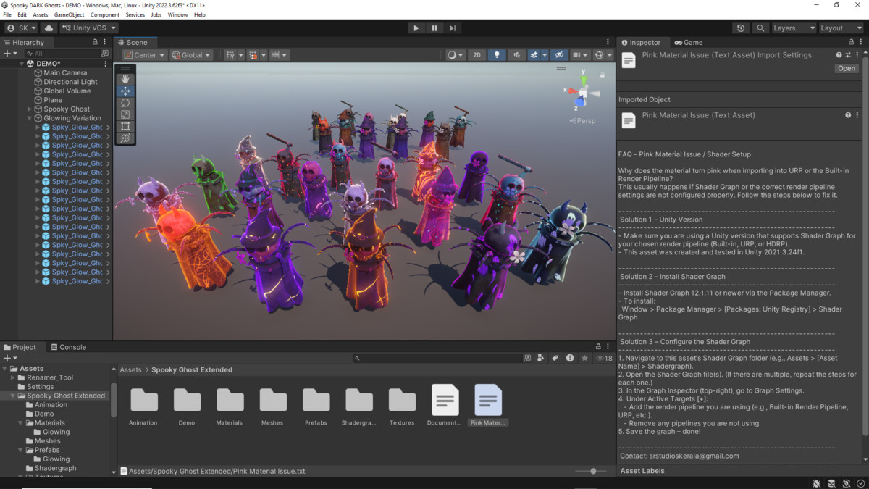Open search options icon in Hierarchy
The width and height of the screenshot is (869, 489).
click(x=105, y=54)
